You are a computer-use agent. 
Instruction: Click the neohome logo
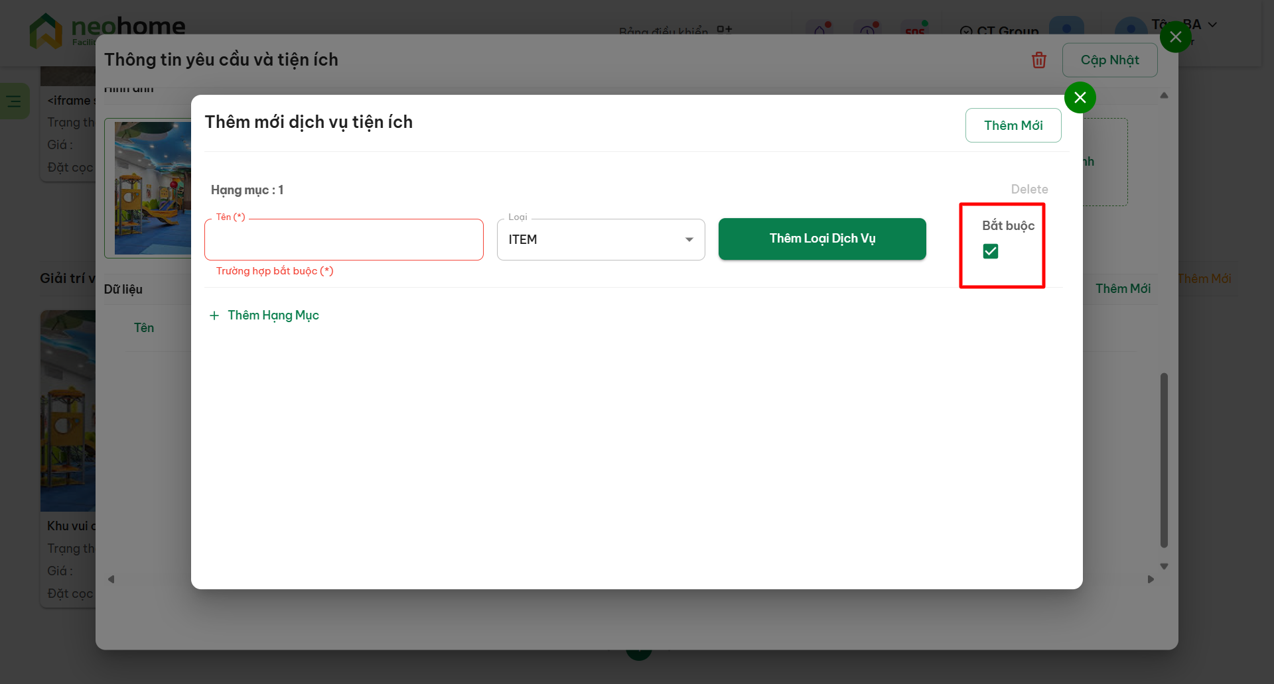[x=107, y=28]
